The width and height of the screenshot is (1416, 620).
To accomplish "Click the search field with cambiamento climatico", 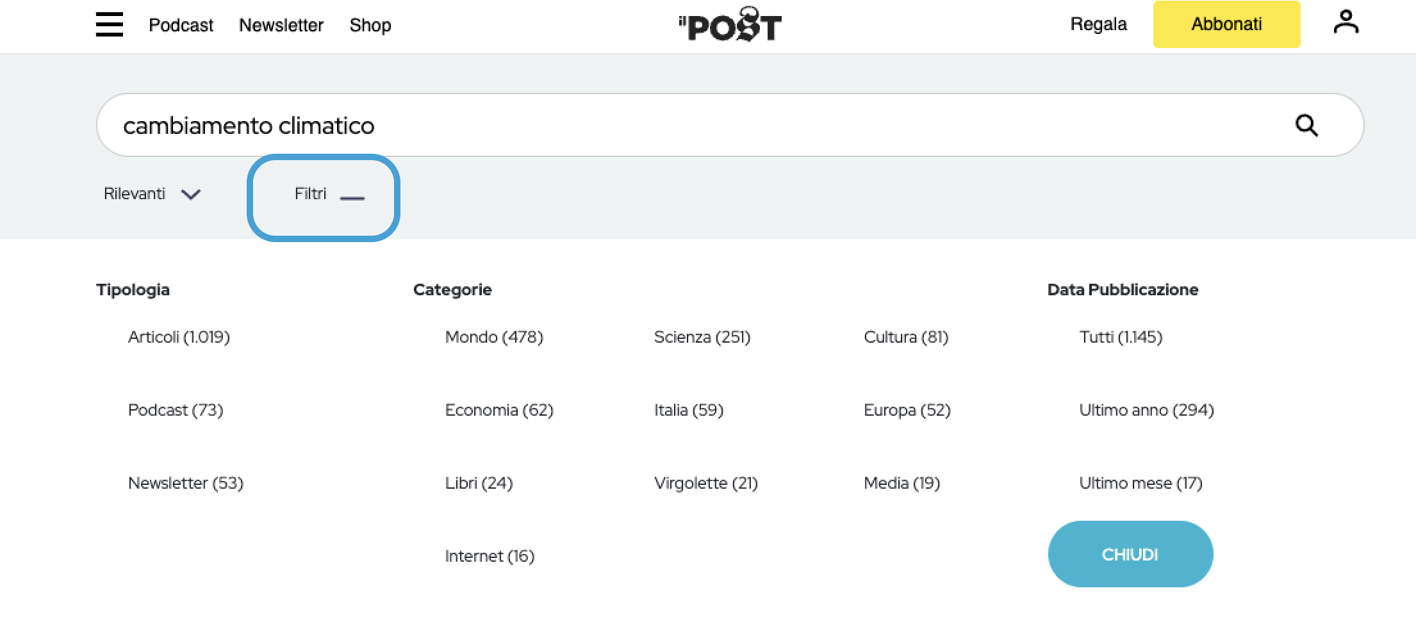I will click(x=730, y=125).
